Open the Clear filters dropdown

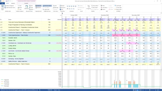click(x=104, y=8)
